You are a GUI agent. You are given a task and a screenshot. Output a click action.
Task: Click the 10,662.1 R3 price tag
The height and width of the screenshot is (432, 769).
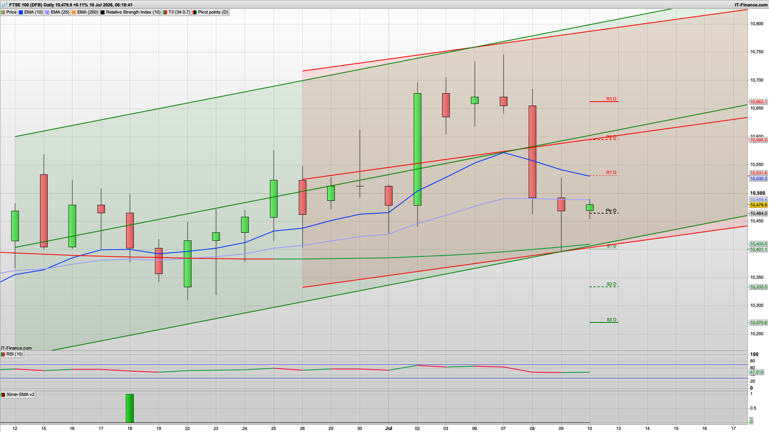coord(759,102)
